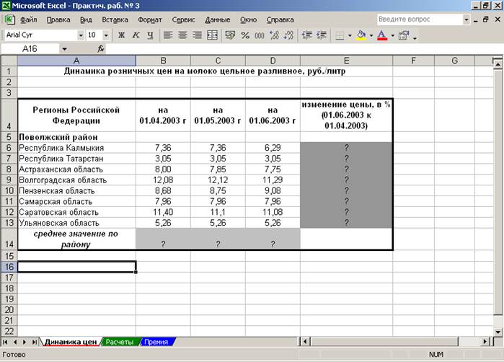This screenshot has height=362, width=504.
Task: Click the fx Insert Function icon
Action: [101, 49]
